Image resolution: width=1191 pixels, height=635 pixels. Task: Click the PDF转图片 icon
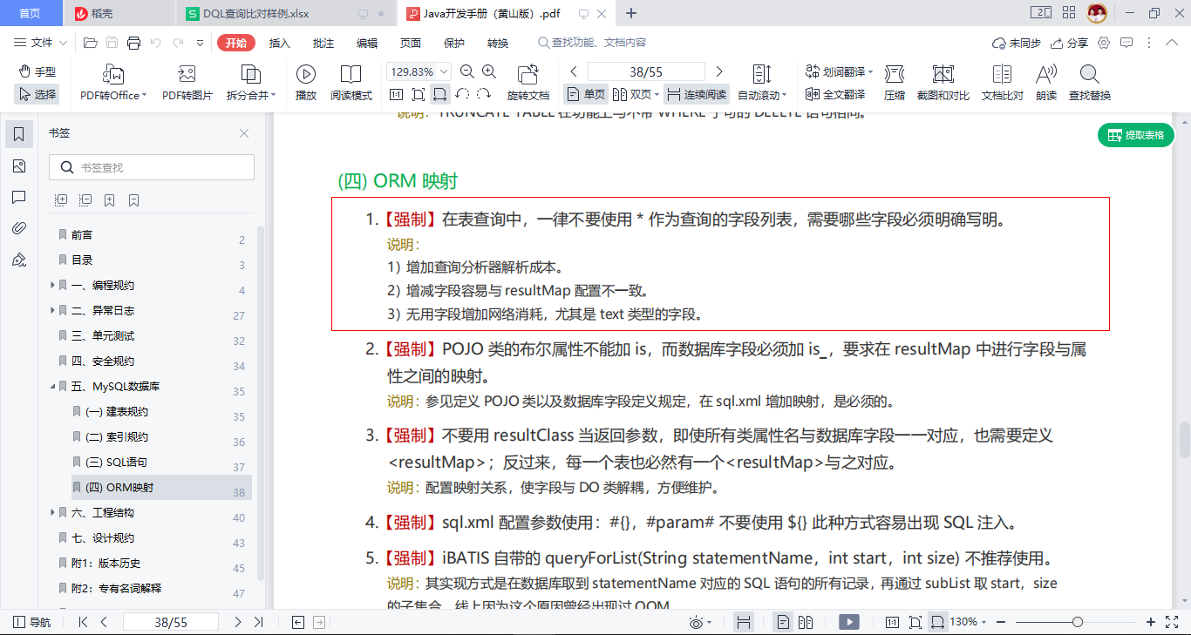[187, 83]
